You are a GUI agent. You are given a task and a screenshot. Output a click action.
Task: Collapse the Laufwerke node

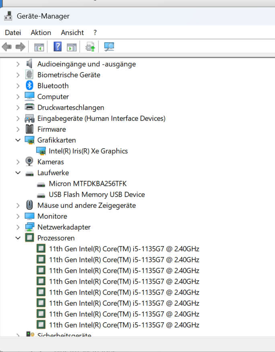18,173
